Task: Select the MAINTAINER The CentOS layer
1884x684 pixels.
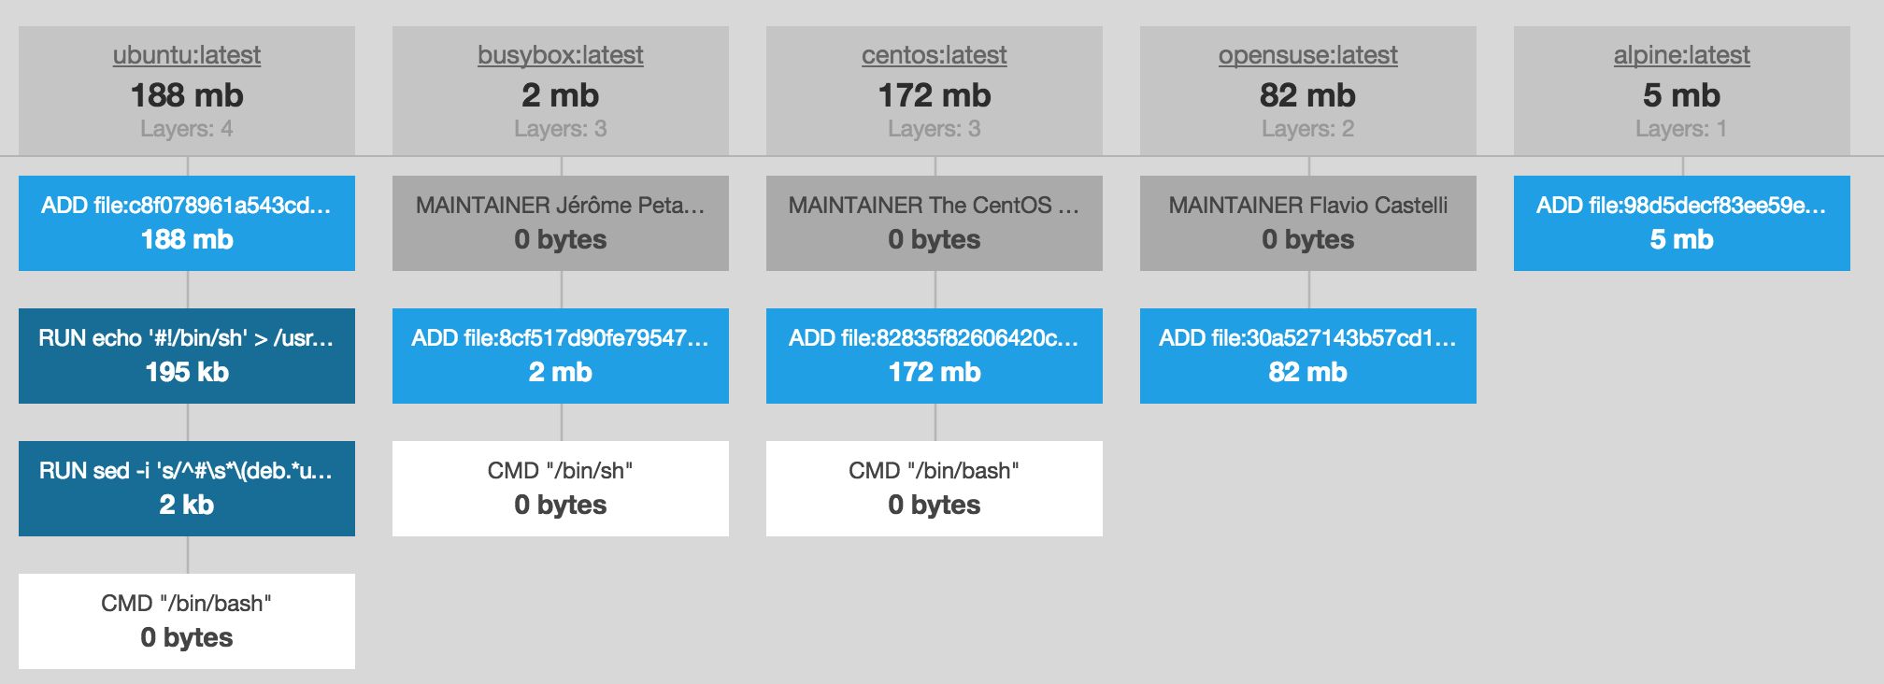Action: click(x=935, y=223)
